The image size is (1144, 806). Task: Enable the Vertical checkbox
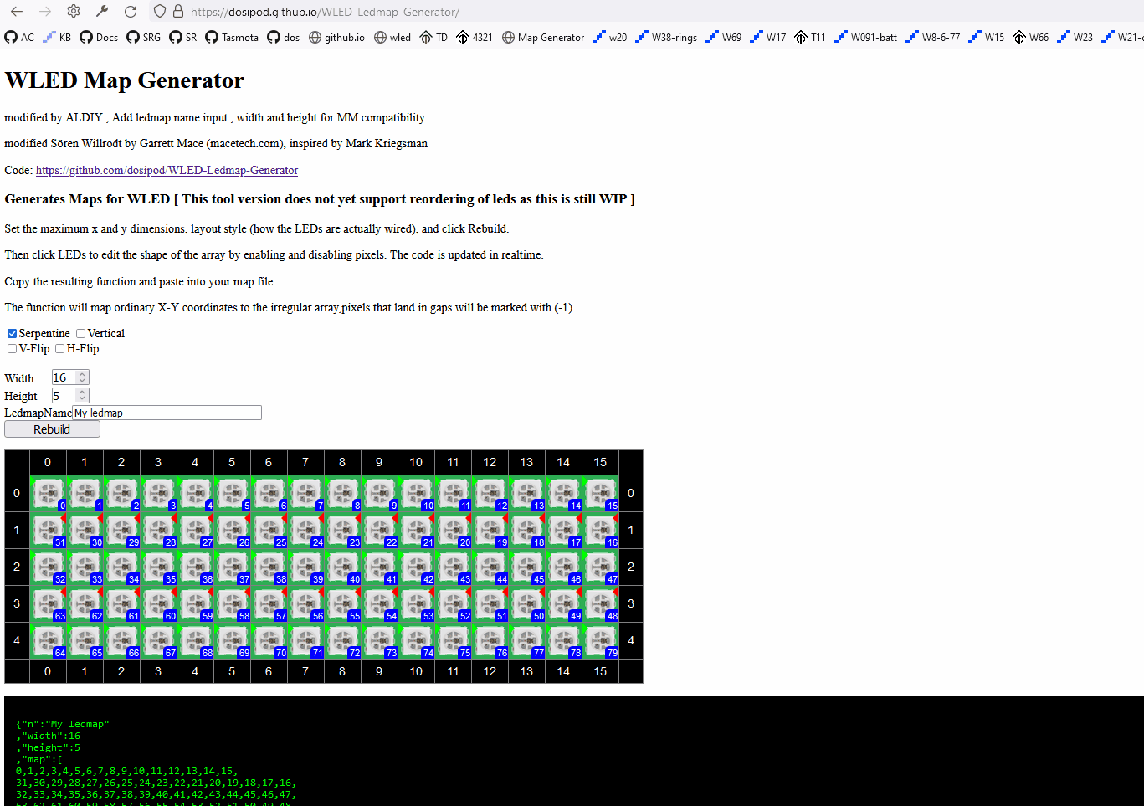[80, 333]
